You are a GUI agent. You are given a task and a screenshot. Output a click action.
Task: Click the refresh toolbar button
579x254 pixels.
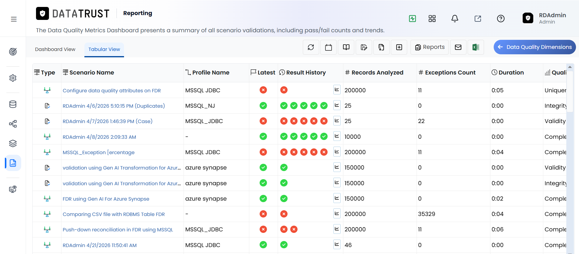[311, 47]
